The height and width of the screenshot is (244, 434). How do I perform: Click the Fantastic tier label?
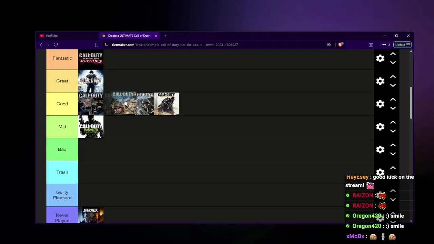click(62, 58)
